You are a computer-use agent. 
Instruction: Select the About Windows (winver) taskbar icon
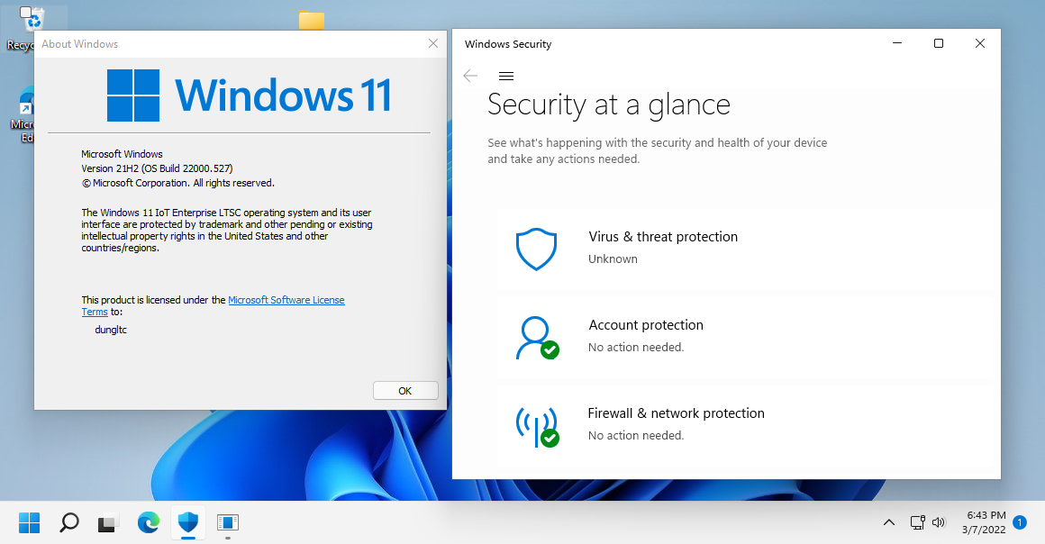pos(228,522)
